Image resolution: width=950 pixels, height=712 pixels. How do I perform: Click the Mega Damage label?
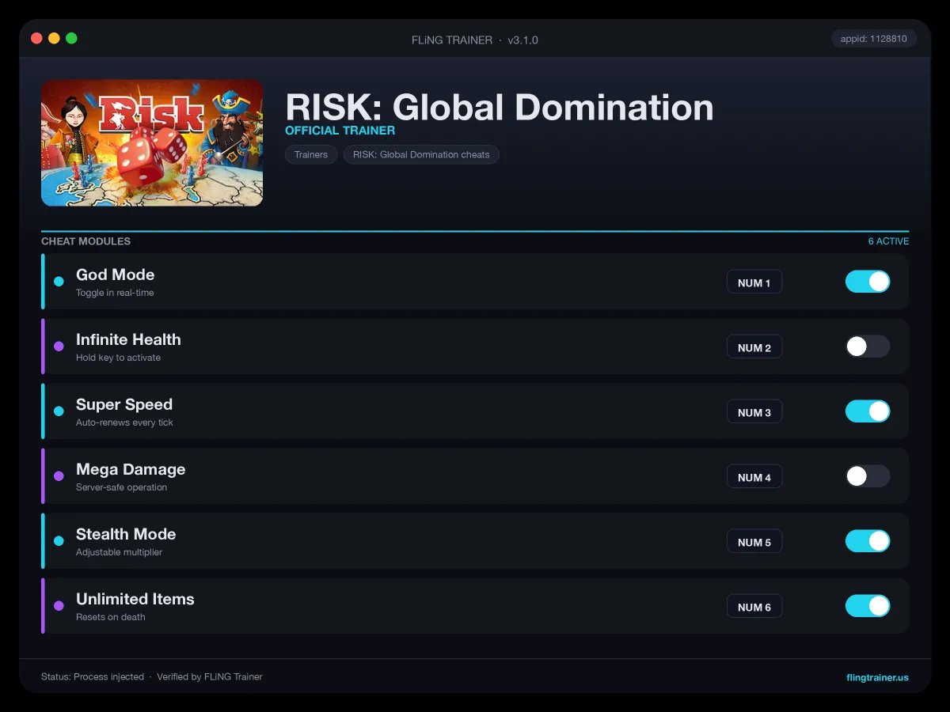(131, 469)
